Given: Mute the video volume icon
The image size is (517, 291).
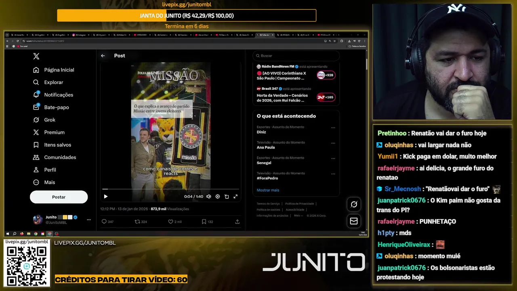Looking at the screenshot, I should click(209, 196).
